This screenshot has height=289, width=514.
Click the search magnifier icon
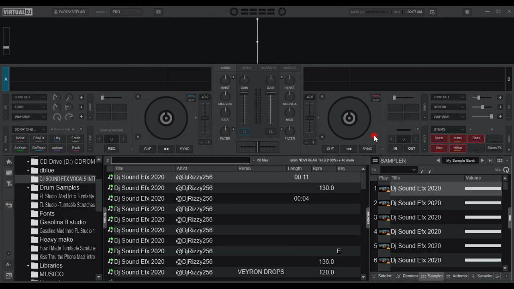point(108,160)
